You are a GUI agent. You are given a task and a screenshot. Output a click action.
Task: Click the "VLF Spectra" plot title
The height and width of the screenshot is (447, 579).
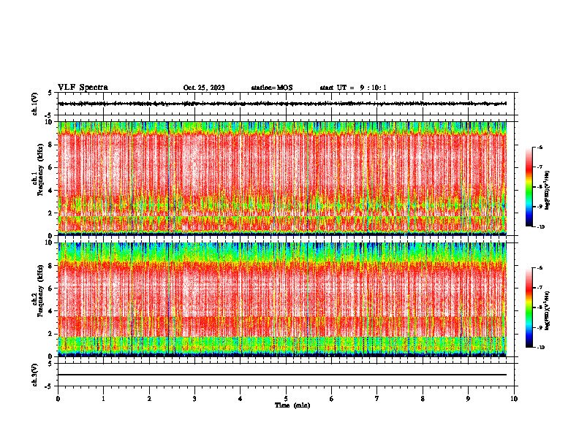(x=83, y=88)
